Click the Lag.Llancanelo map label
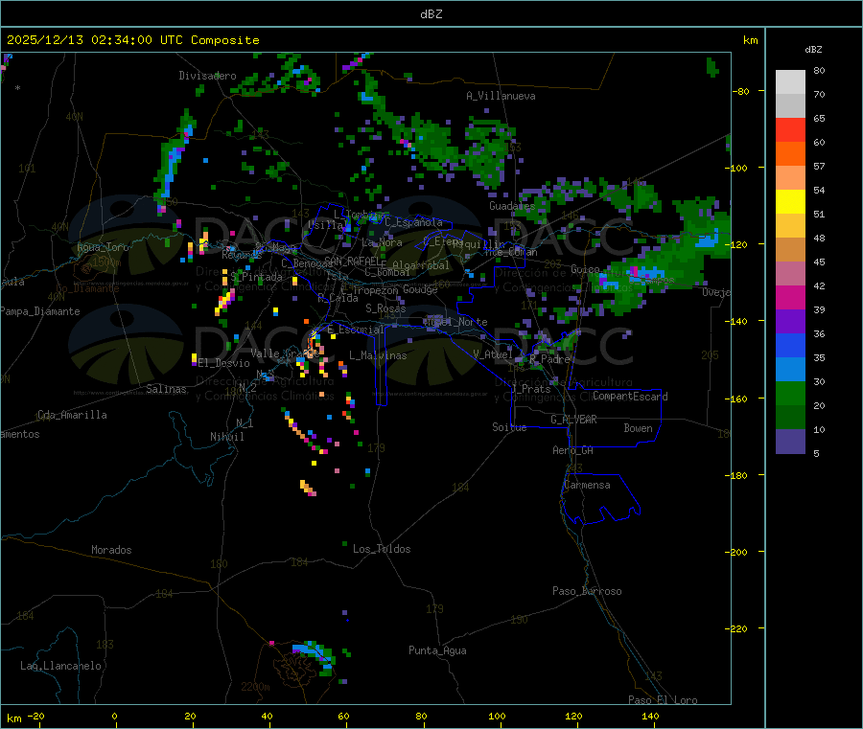863x729 pixels. click(x=60, y=666)
